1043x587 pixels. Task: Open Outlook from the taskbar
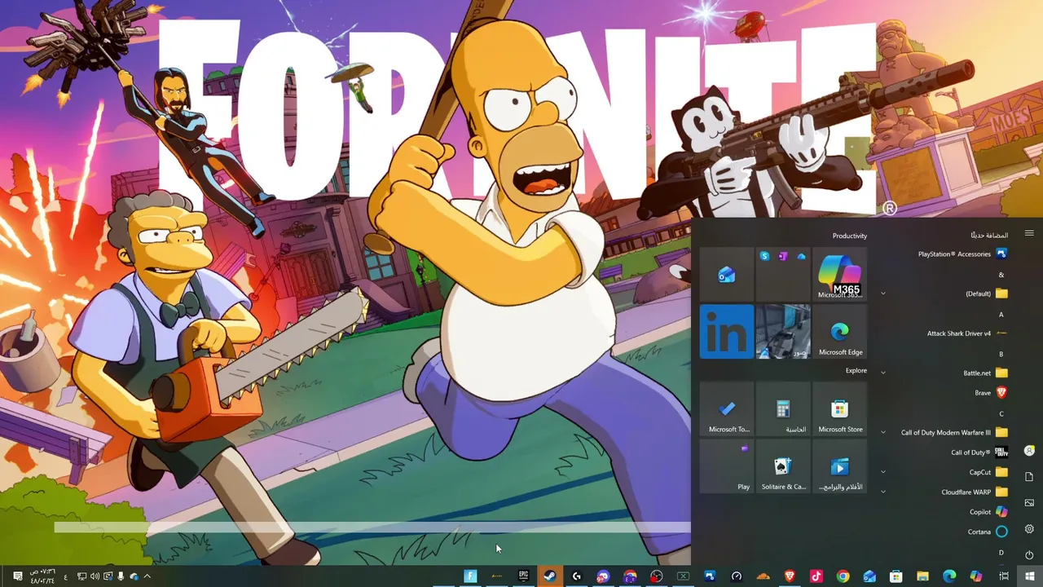(x=869, y=576)
